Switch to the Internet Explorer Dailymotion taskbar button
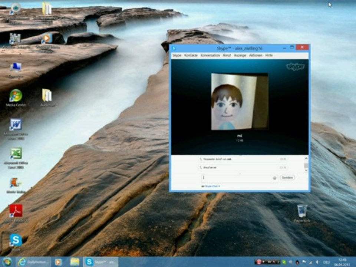Viewport: 356px width, 267px height. [x=33, y=262]
